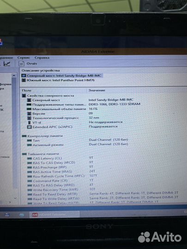Click memory icon beside Активный режим
This screenshot has height=249, width=187.
[x=30, y=145]
